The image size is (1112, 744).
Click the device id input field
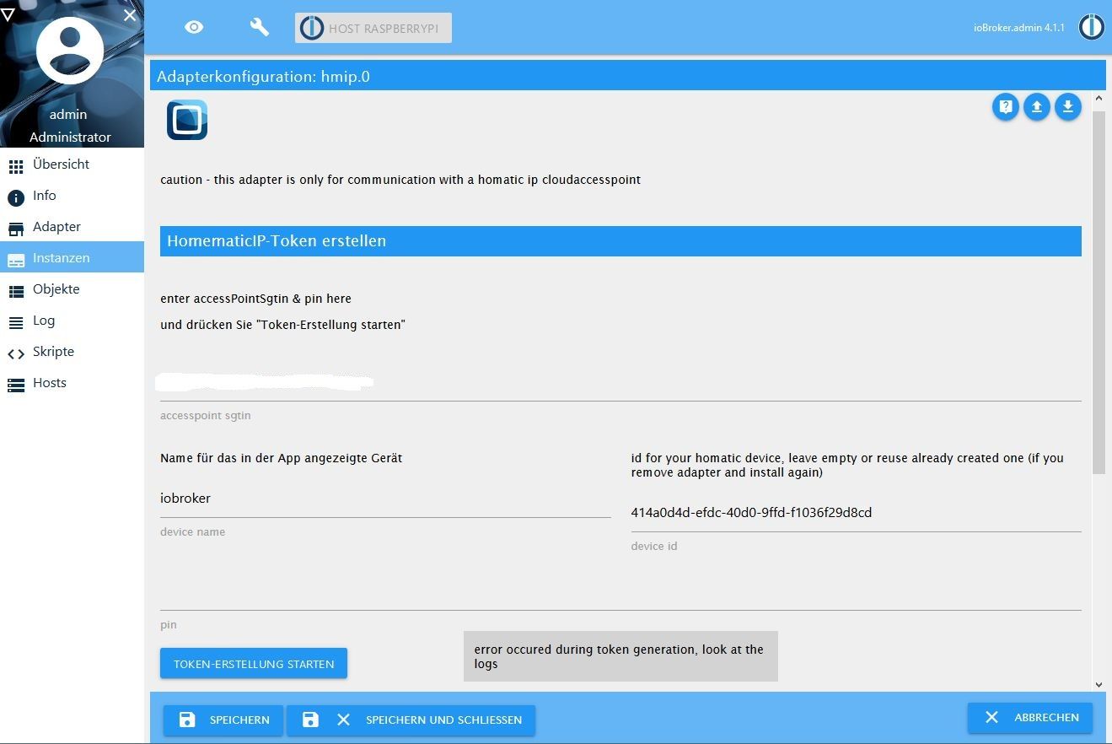(x=856, y=513)
